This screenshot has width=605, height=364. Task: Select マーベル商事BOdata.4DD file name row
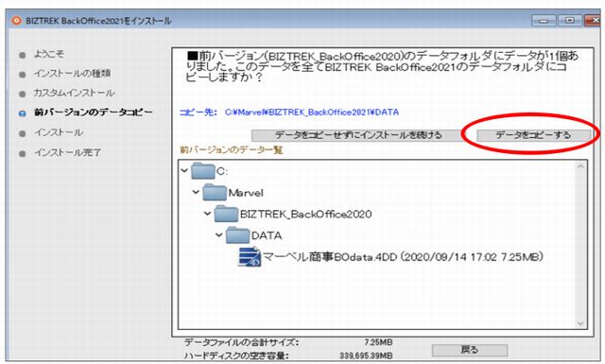pyautogui.click(x=404, y=257)
